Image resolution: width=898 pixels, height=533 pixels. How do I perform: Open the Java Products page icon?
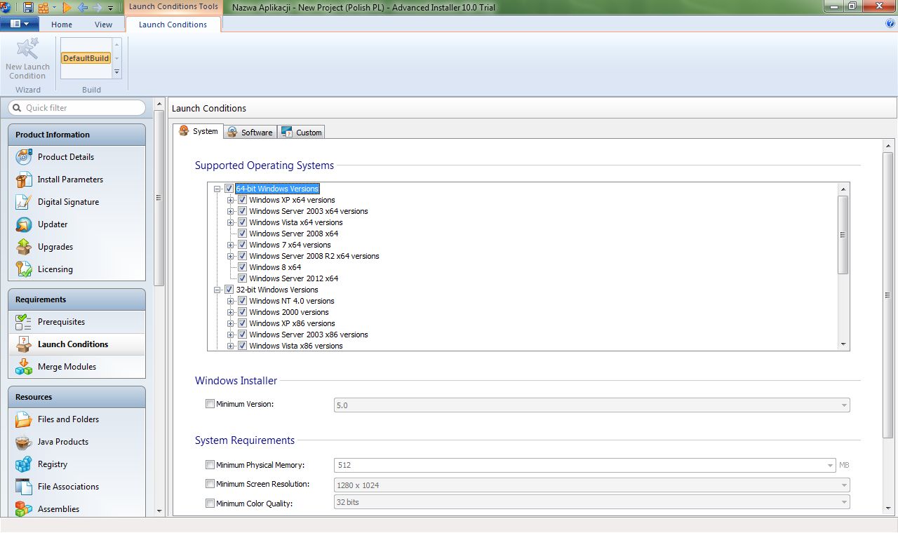click(24, 442)
